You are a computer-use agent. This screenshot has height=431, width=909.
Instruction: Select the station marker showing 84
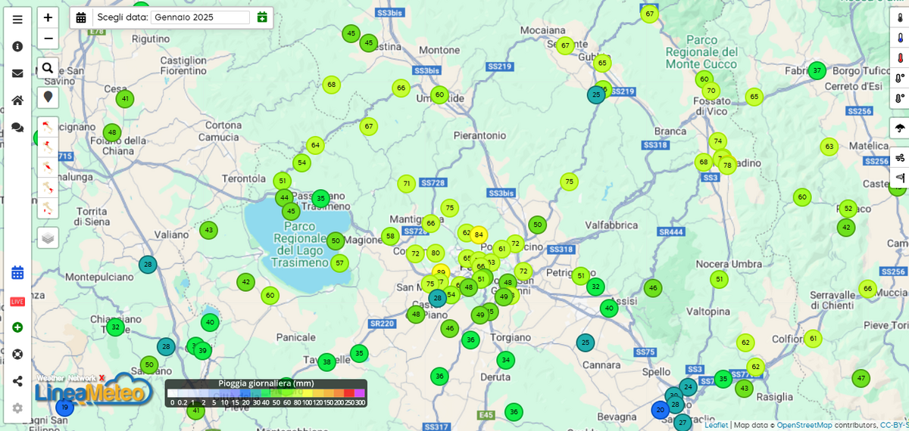[x=478, y=235]
